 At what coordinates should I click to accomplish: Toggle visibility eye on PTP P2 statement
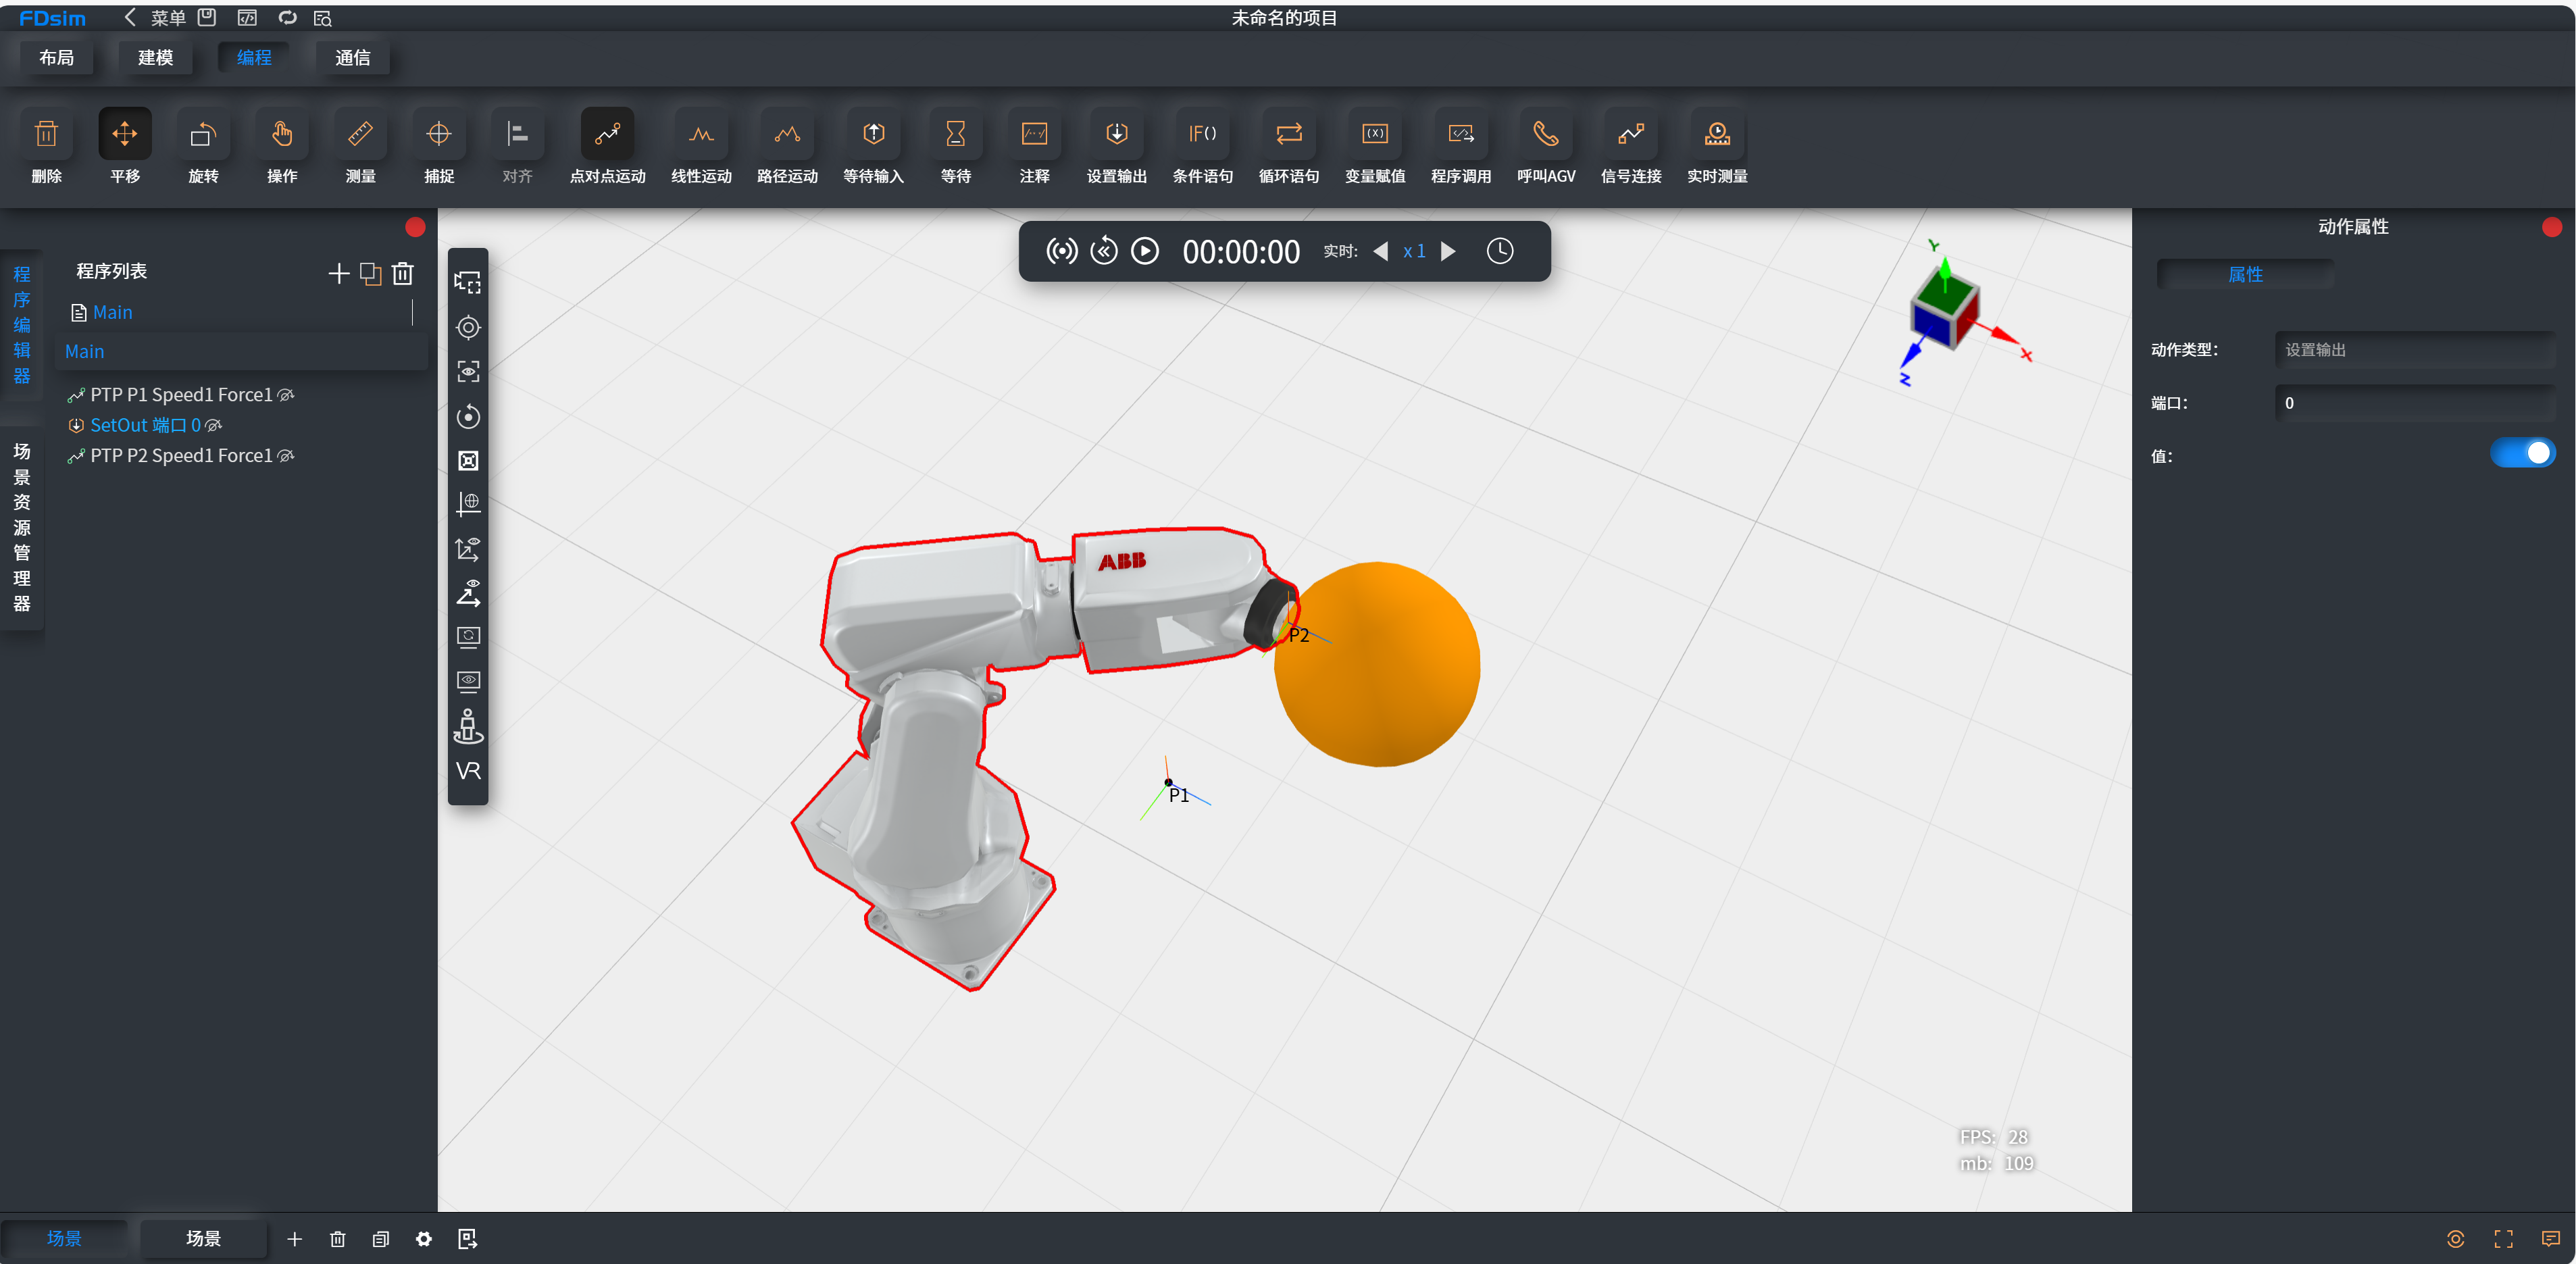(x=286, y=456)
